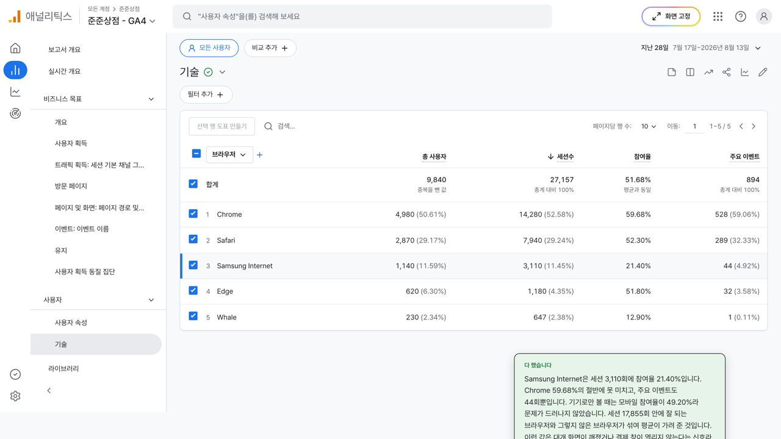The width and height of the screenshot is (781, 439).
Task: Open the 트래픽 획득 세션 기본 채널 report
Action: coord(99,165)
